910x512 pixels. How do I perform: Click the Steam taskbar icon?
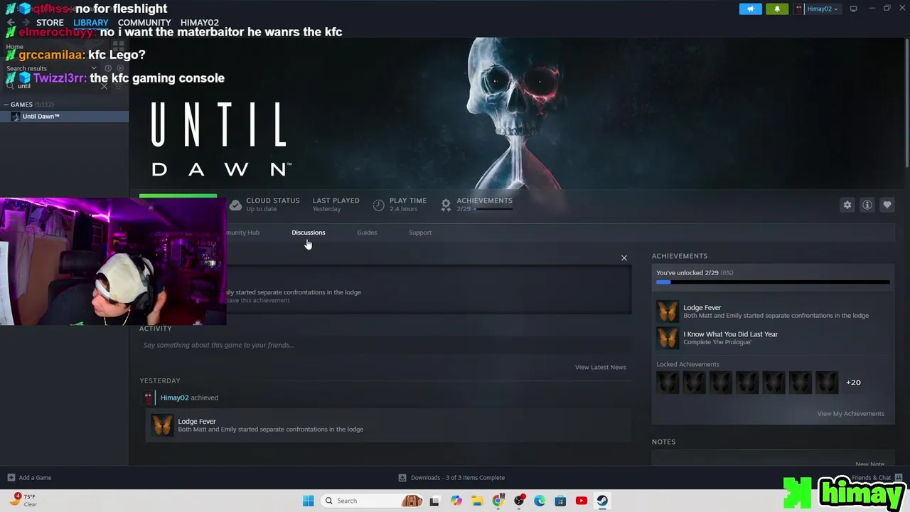click(602, 501)
